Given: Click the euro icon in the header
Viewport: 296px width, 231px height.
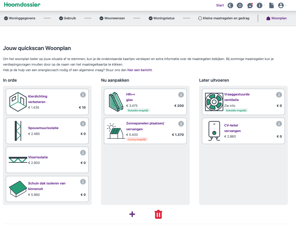Looking at the screenshot, I should [230, 5].
